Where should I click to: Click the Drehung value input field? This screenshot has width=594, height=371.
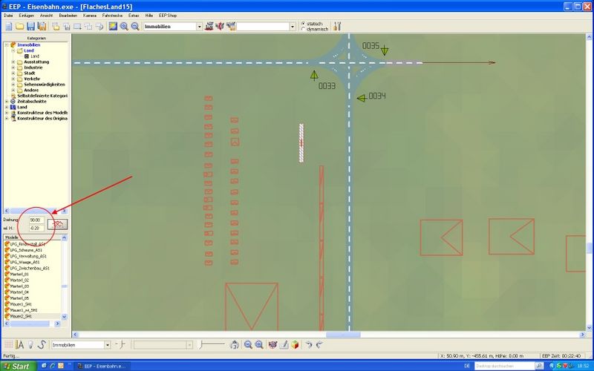pyautogui.click(x=36, y=220)
